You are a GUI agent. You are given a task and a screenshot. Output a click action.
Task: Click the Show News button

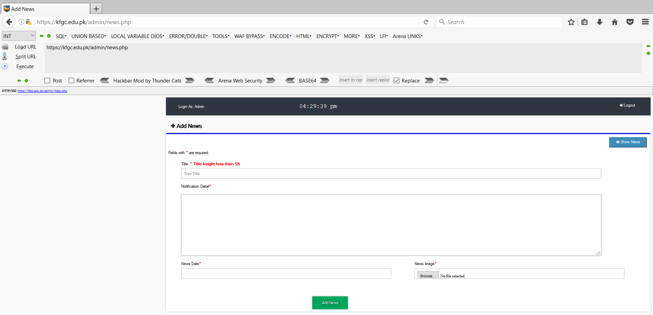[628, 142]
